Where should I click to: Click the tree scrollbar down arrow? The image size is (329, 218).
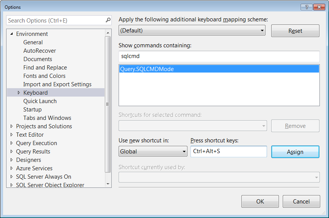[x=107, y=184]
